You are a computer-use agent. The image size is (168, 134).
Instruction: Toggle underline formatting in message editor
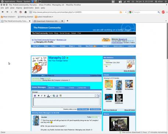(x=45, y=96)
